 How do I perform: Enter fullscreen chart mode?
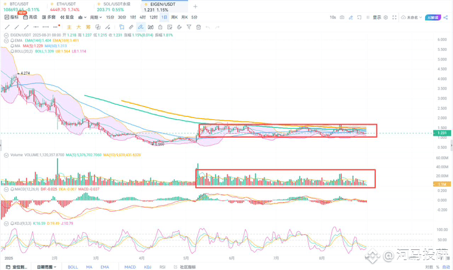tap(394, 17)
